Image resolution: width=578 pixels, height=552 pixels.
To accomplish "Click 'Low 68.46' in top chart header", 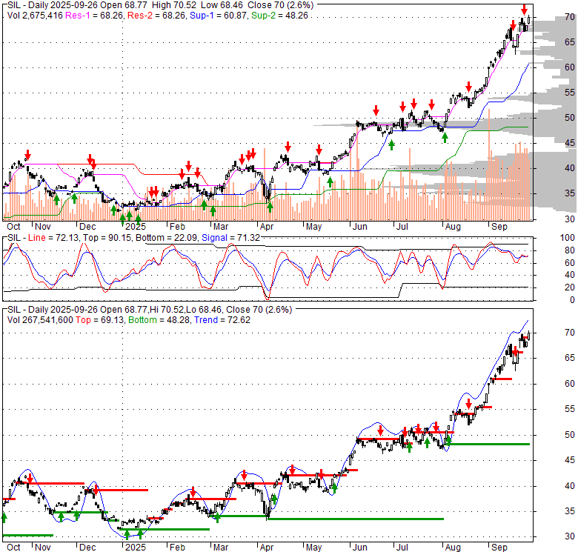I will click(x=222, y=5).
